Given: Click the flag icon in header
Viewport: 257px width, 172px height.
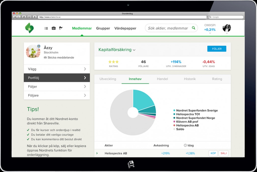Looking at the screenshot, I should pyautogui.click(x=61, y=28).
